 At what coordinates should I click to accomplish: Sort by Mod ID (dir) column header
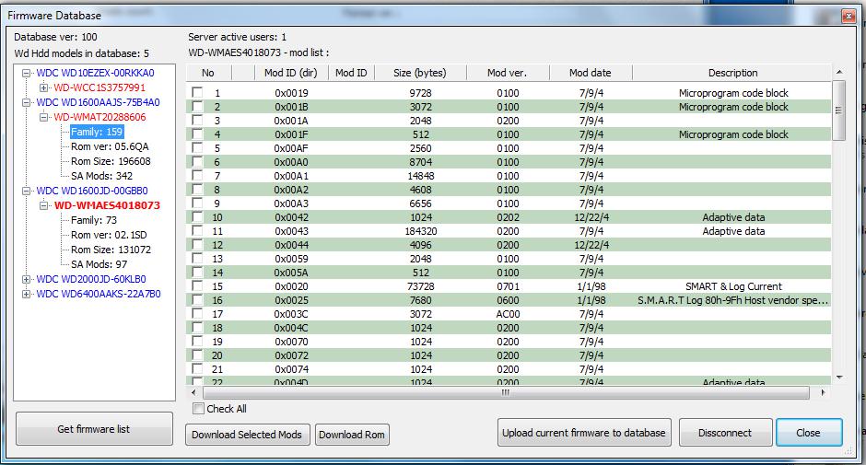(291, 73)
